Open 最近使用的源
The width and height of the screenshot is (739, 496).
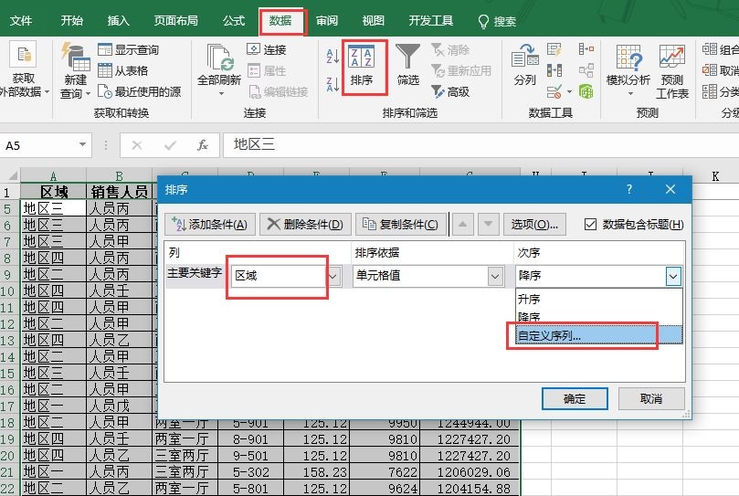(x=140, y=91)
